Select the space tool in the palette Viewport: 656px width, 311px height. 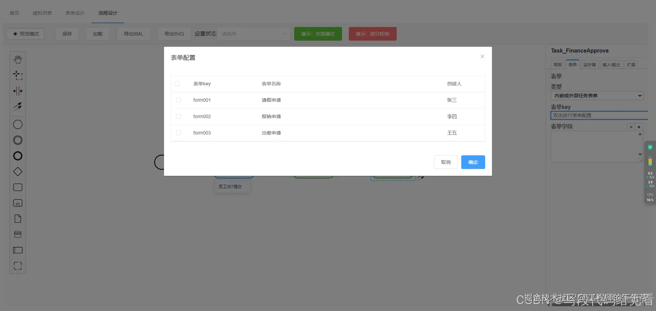pos(17,91)
